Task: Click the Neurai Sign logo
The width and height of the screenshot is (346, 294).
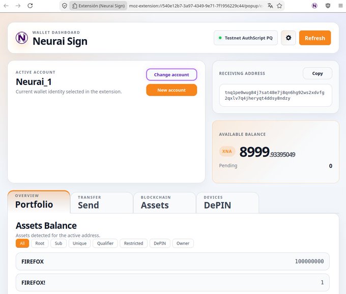Action: [21, 38]
